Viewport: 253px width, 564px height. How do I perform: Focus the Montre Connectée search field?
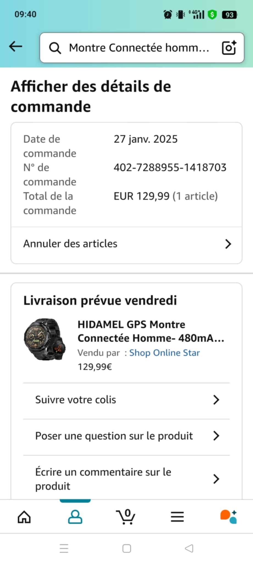pos(139,48)
